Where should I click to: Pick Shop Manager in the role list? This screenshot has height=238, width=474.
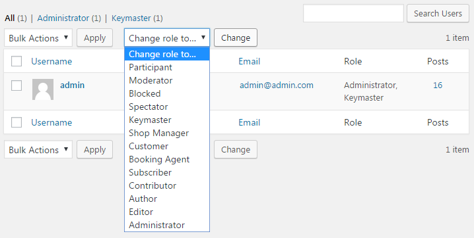167,133
